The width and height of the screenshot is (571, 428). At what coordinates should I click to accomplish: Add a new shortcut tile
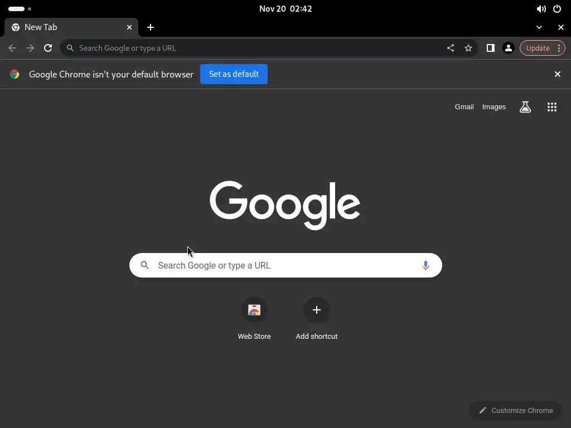(x=317, y=319)
